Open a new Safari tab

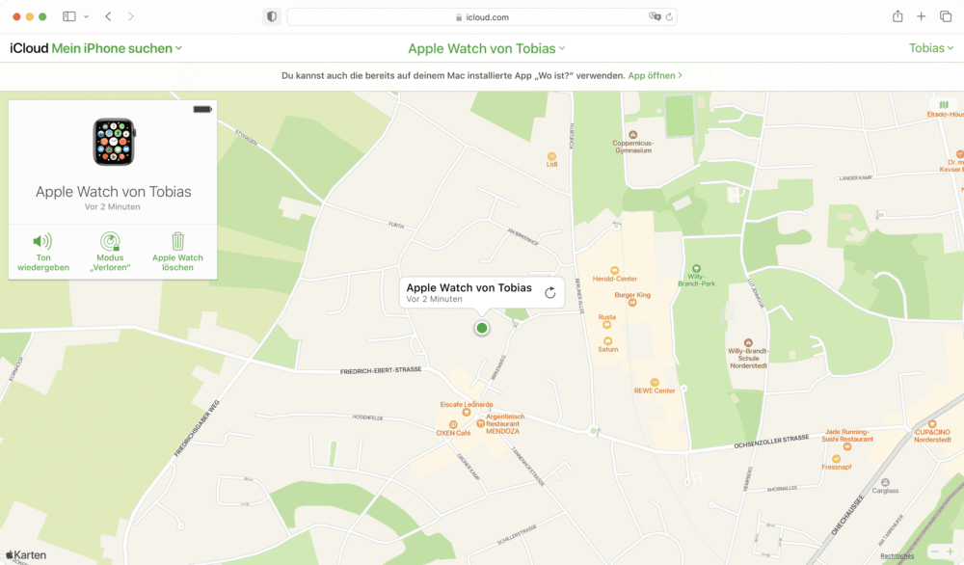pyautogui.click(x=921, y=16)
